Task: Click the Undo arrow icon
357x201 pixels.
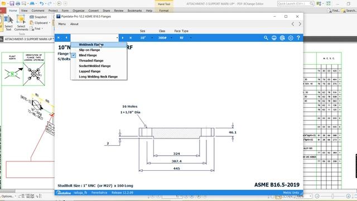Action: click(x=41, y=4)
